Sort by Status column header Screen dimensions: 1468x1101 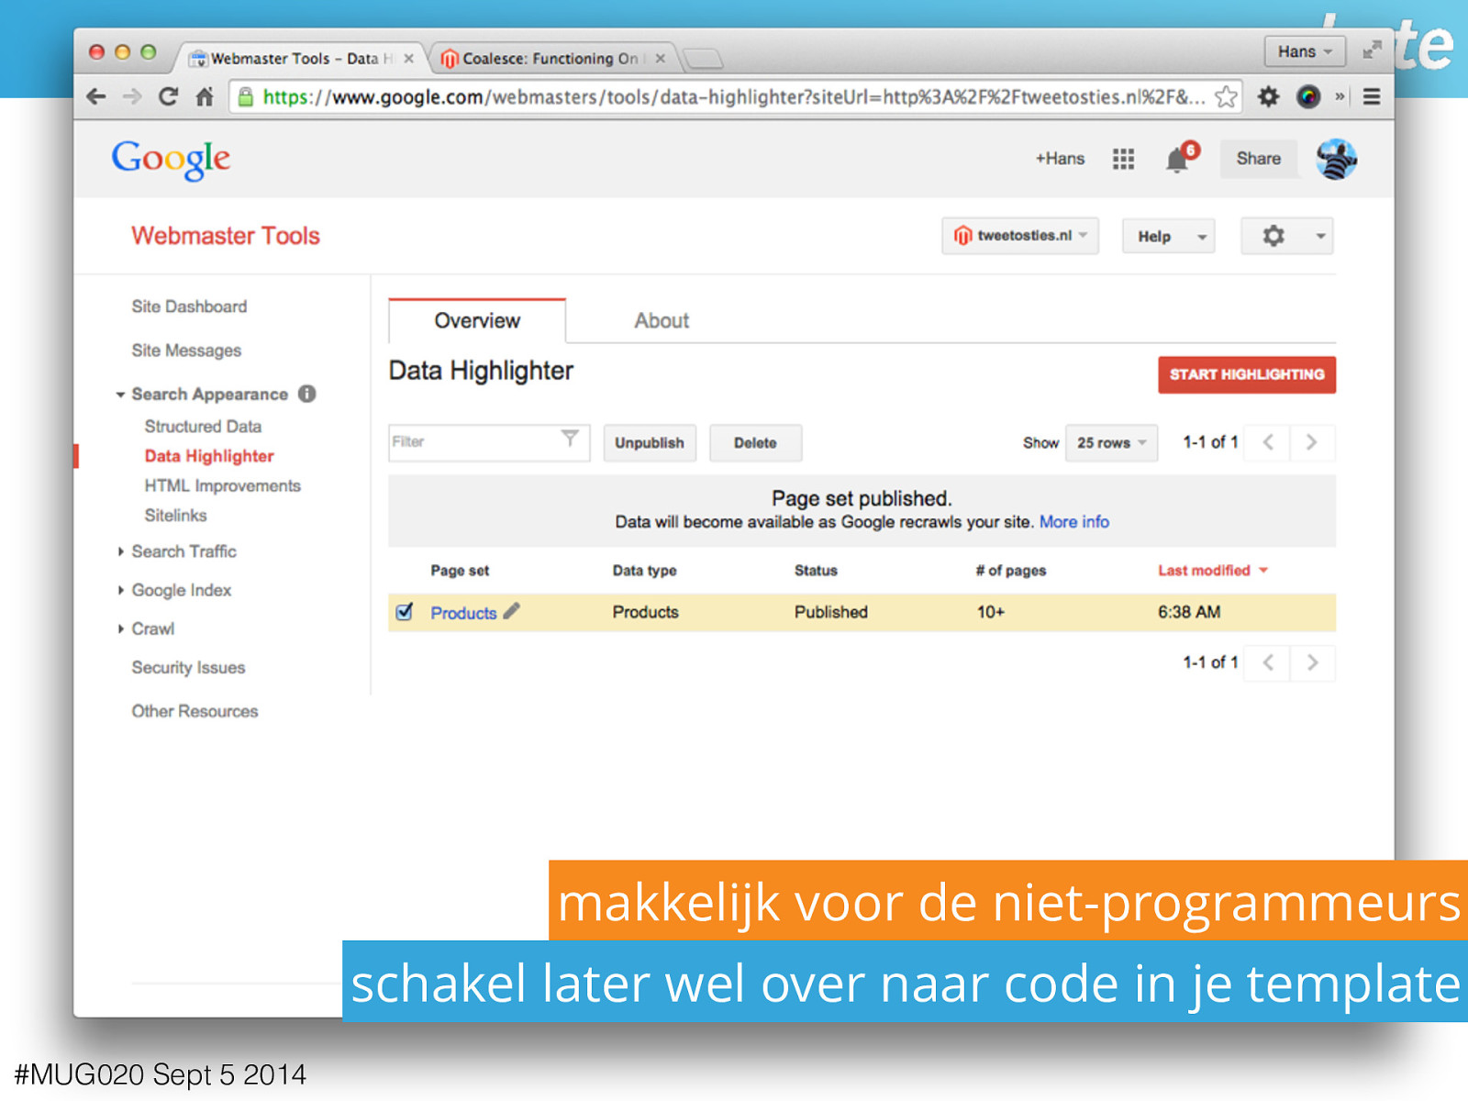[x=816, y=571]
